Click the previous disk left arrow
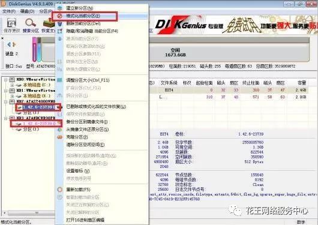Screen dimensions: 318x225 click(9, 44)
